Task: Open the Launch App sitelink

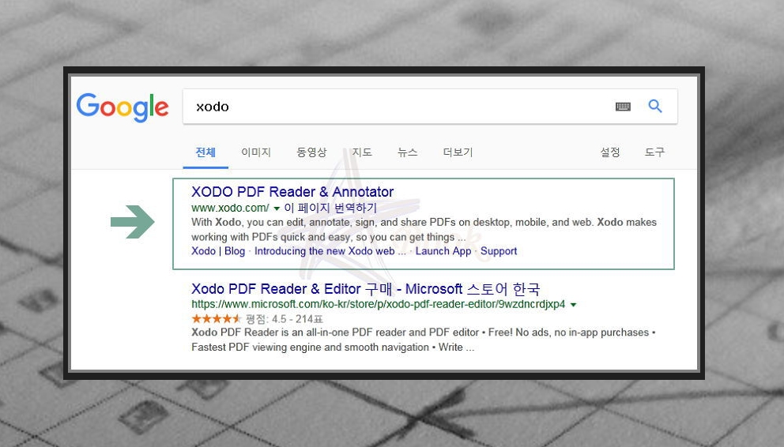Action: pos(443,251)
